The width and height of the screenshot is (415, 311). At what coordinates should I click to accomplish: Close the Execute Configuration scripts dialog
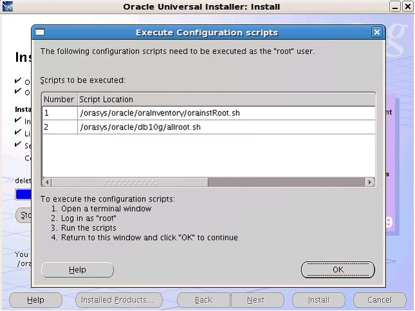pos(377,33)
